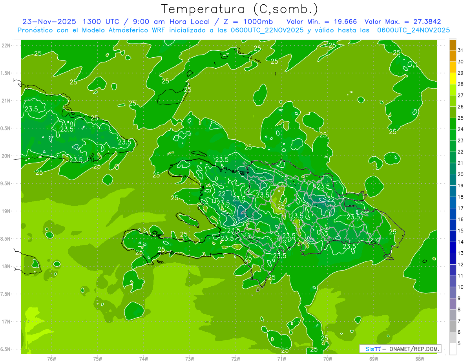Click the 18N latitude axis label
The height and width of the screenshot is (364, 471).
pos(6,266)
